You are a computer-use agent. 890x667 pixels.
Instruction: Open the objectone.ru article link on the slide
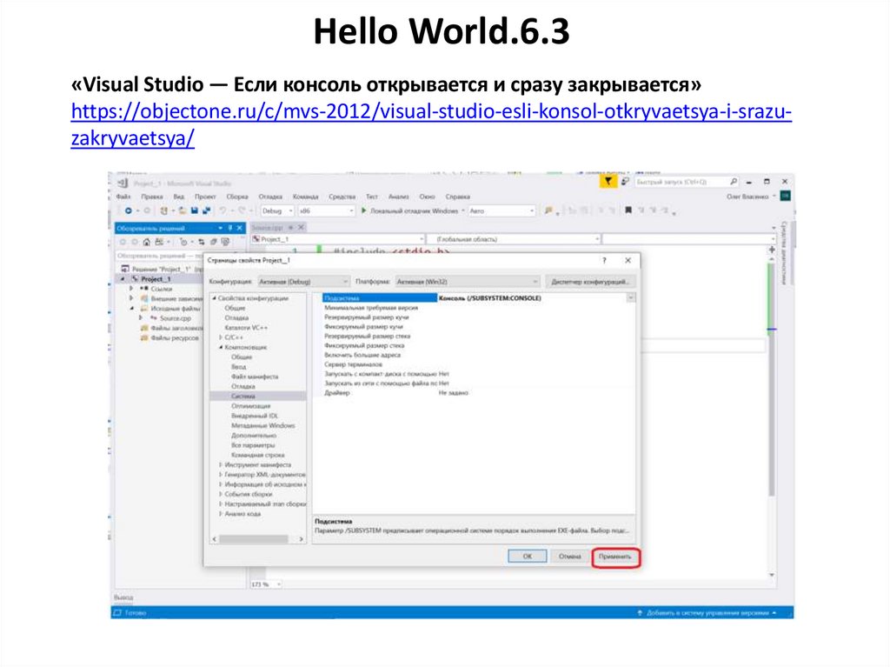[431, 124]
